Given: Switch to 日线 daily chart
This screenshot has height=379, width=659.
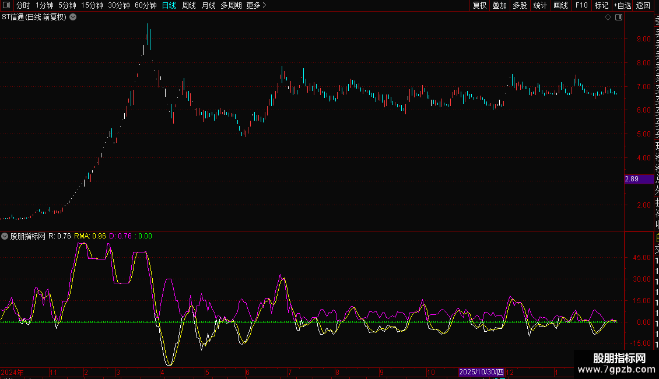Looking at the screenshot, I should [169, 5].
